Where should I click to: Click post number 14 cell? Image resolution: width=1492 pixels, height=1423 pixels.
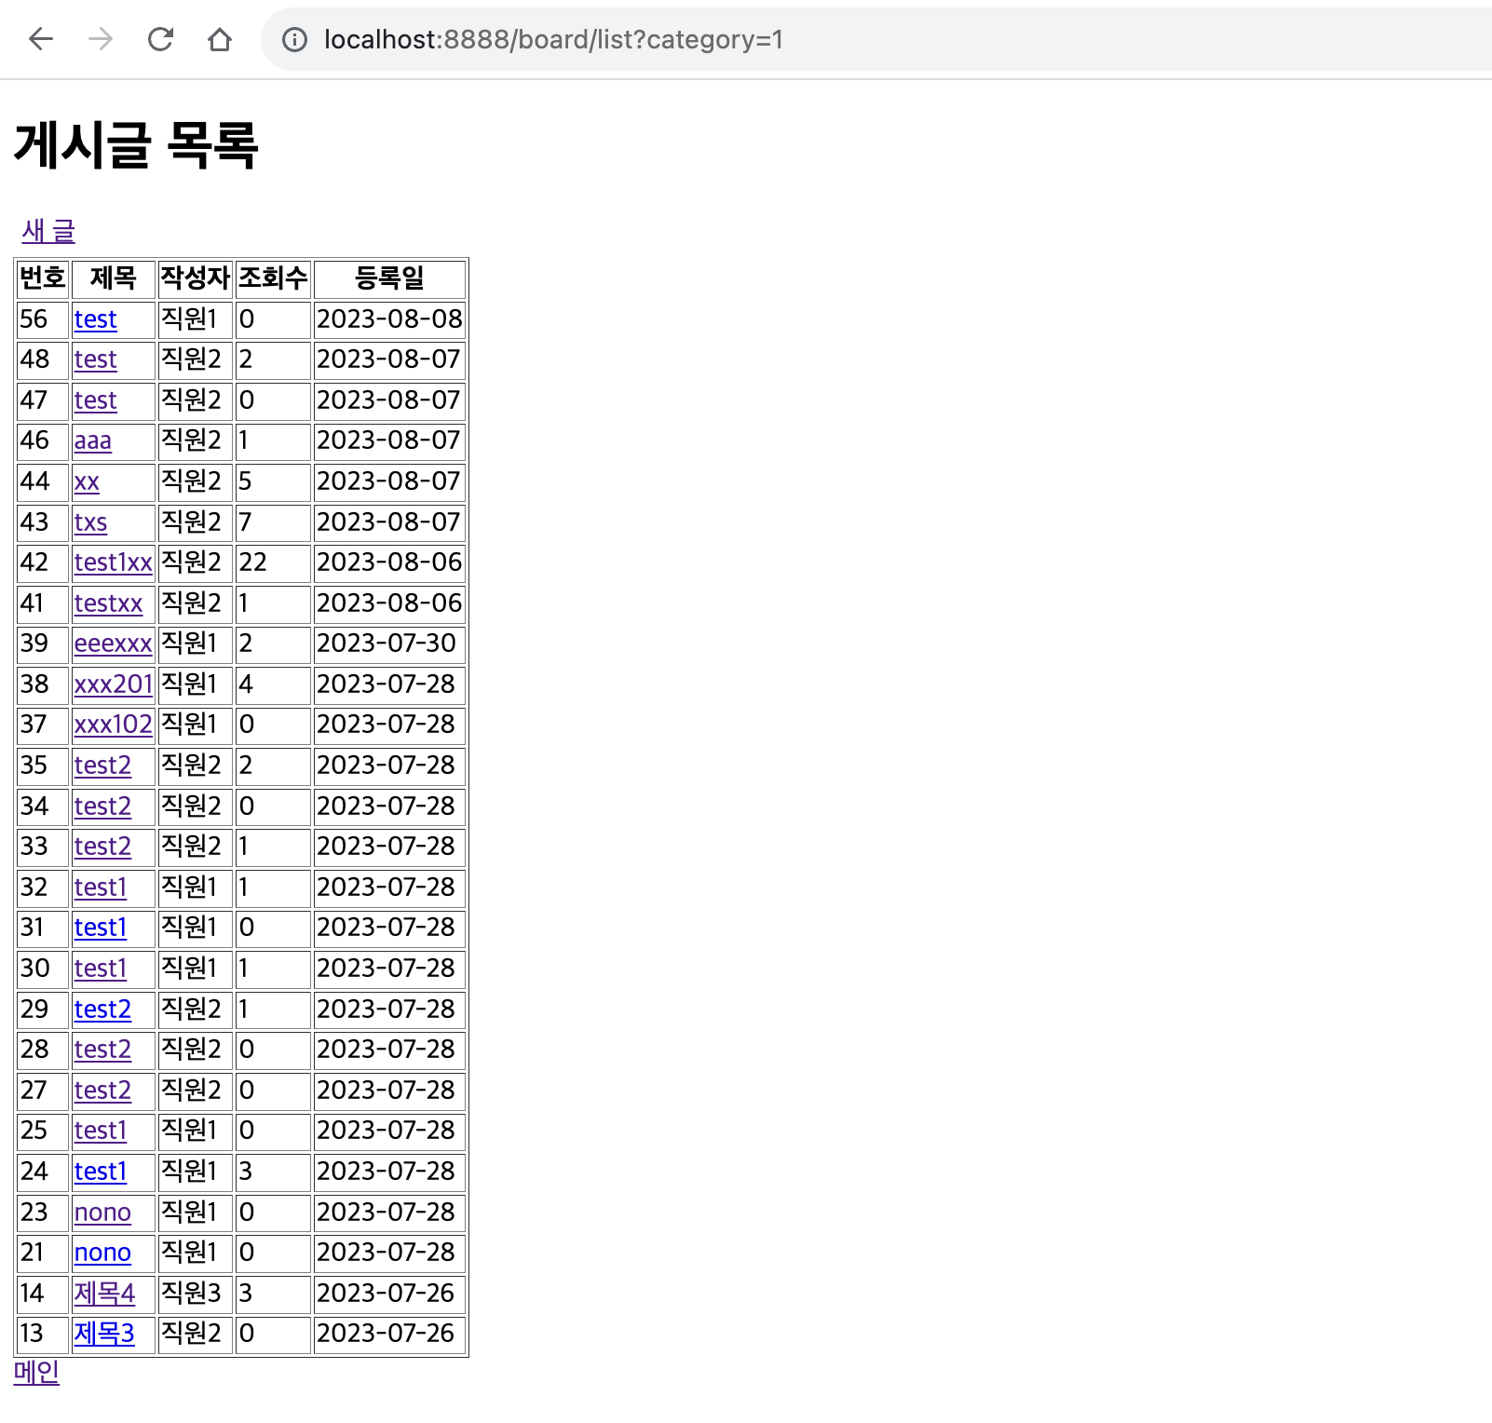(43, 1294)
